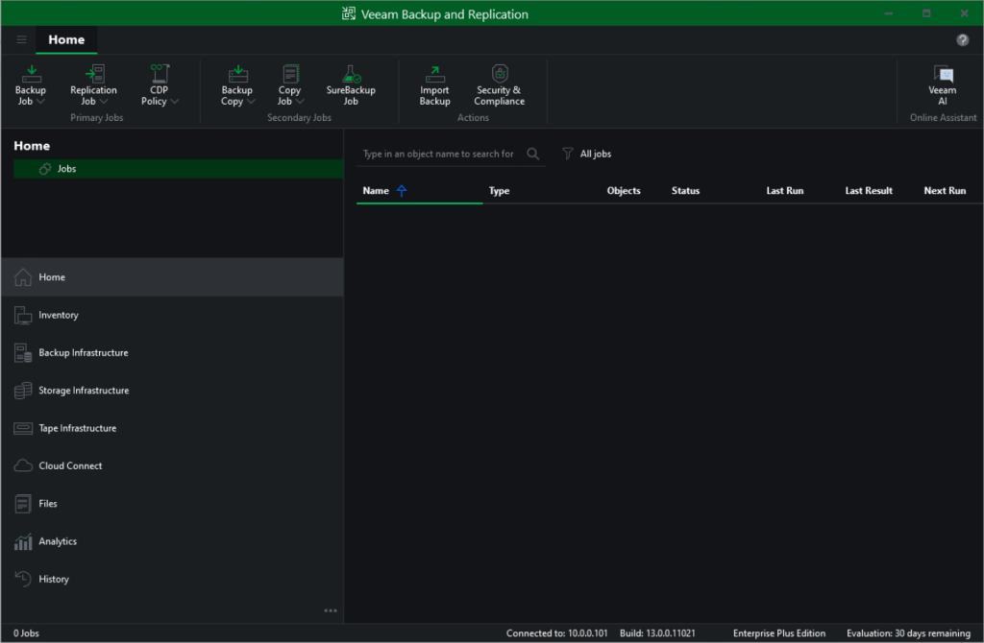This screenshot has height=643, width=984.
Task: Click the help question mark icon
Action: [963, 39]
